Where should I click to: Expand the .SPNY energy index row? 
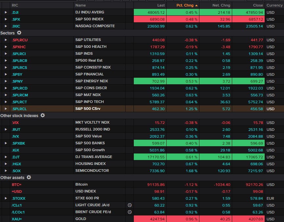click(6, 81)
